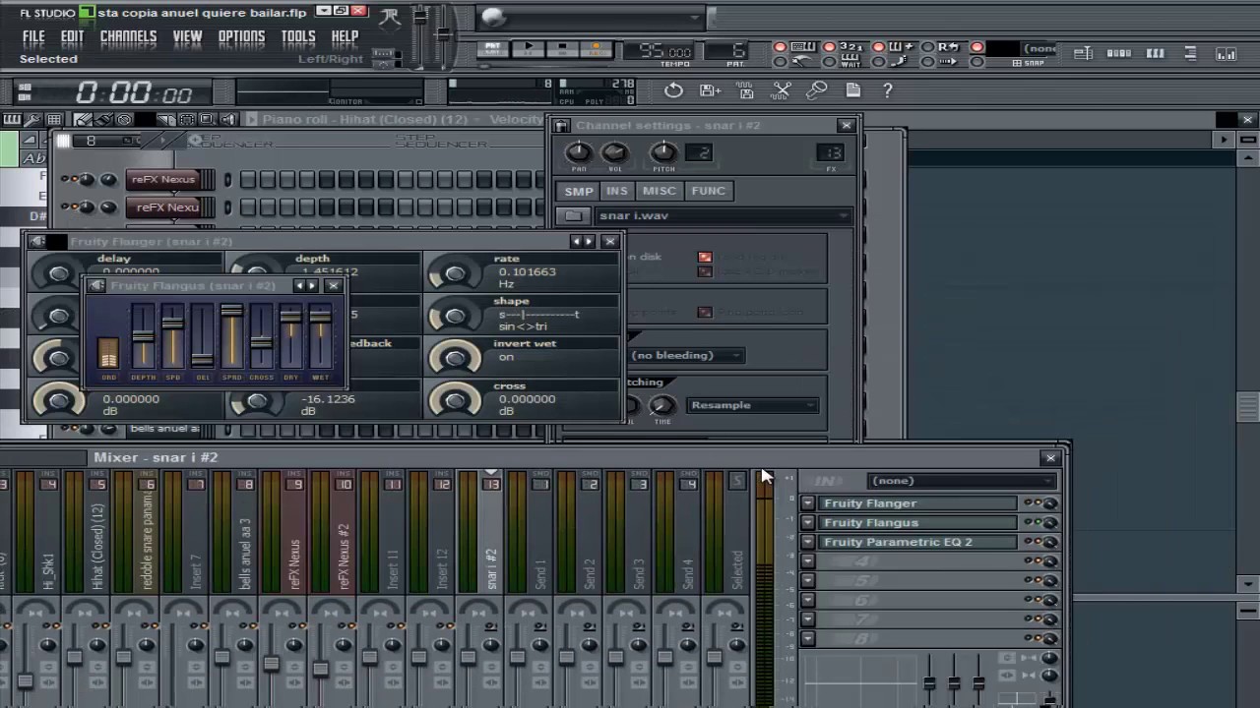This screenshot has width=1260, height=708.
Task: Select mixer track snar i #2
Action: tap(491, 536)
